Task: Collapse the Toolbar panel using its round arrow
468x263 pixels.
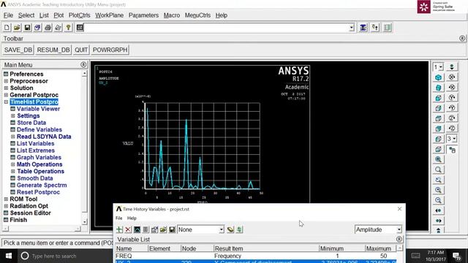Action: click(x=462, y=38)
